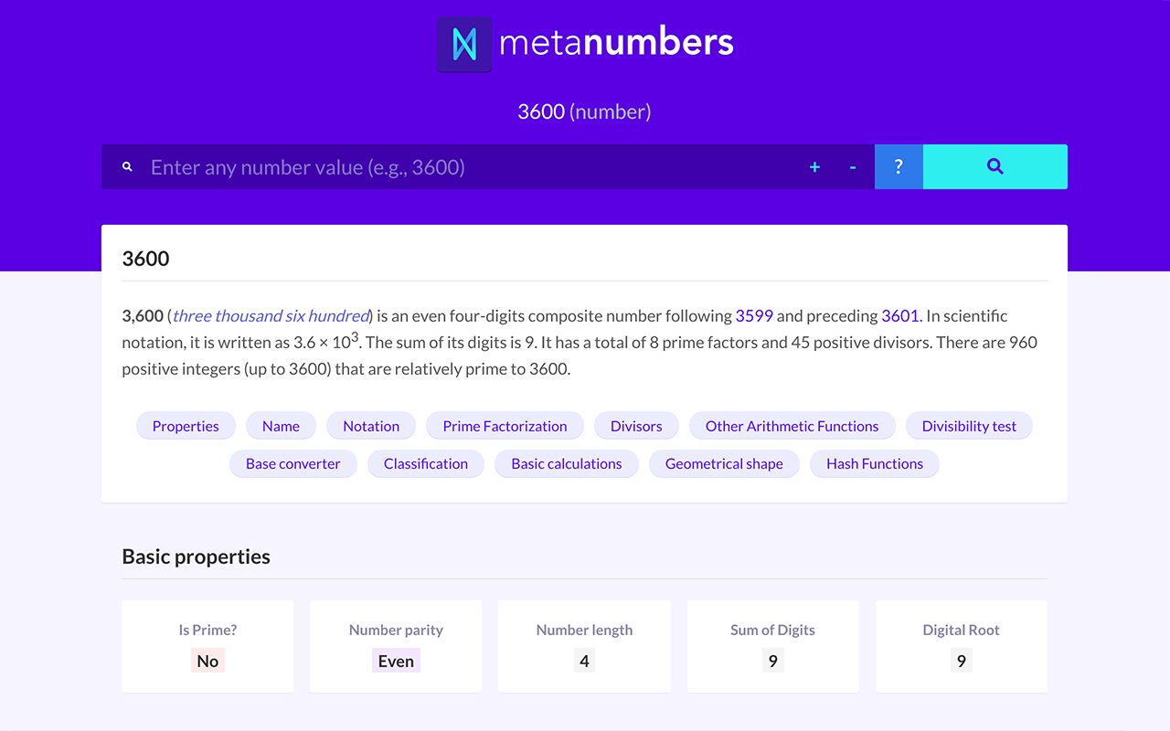
Task: Select the Classification section
Action: (x=426, y=463)
